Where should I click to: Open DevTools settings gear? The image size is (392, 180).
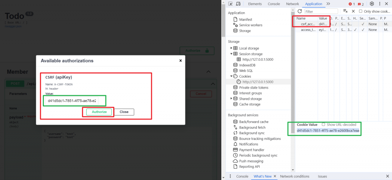372,4
